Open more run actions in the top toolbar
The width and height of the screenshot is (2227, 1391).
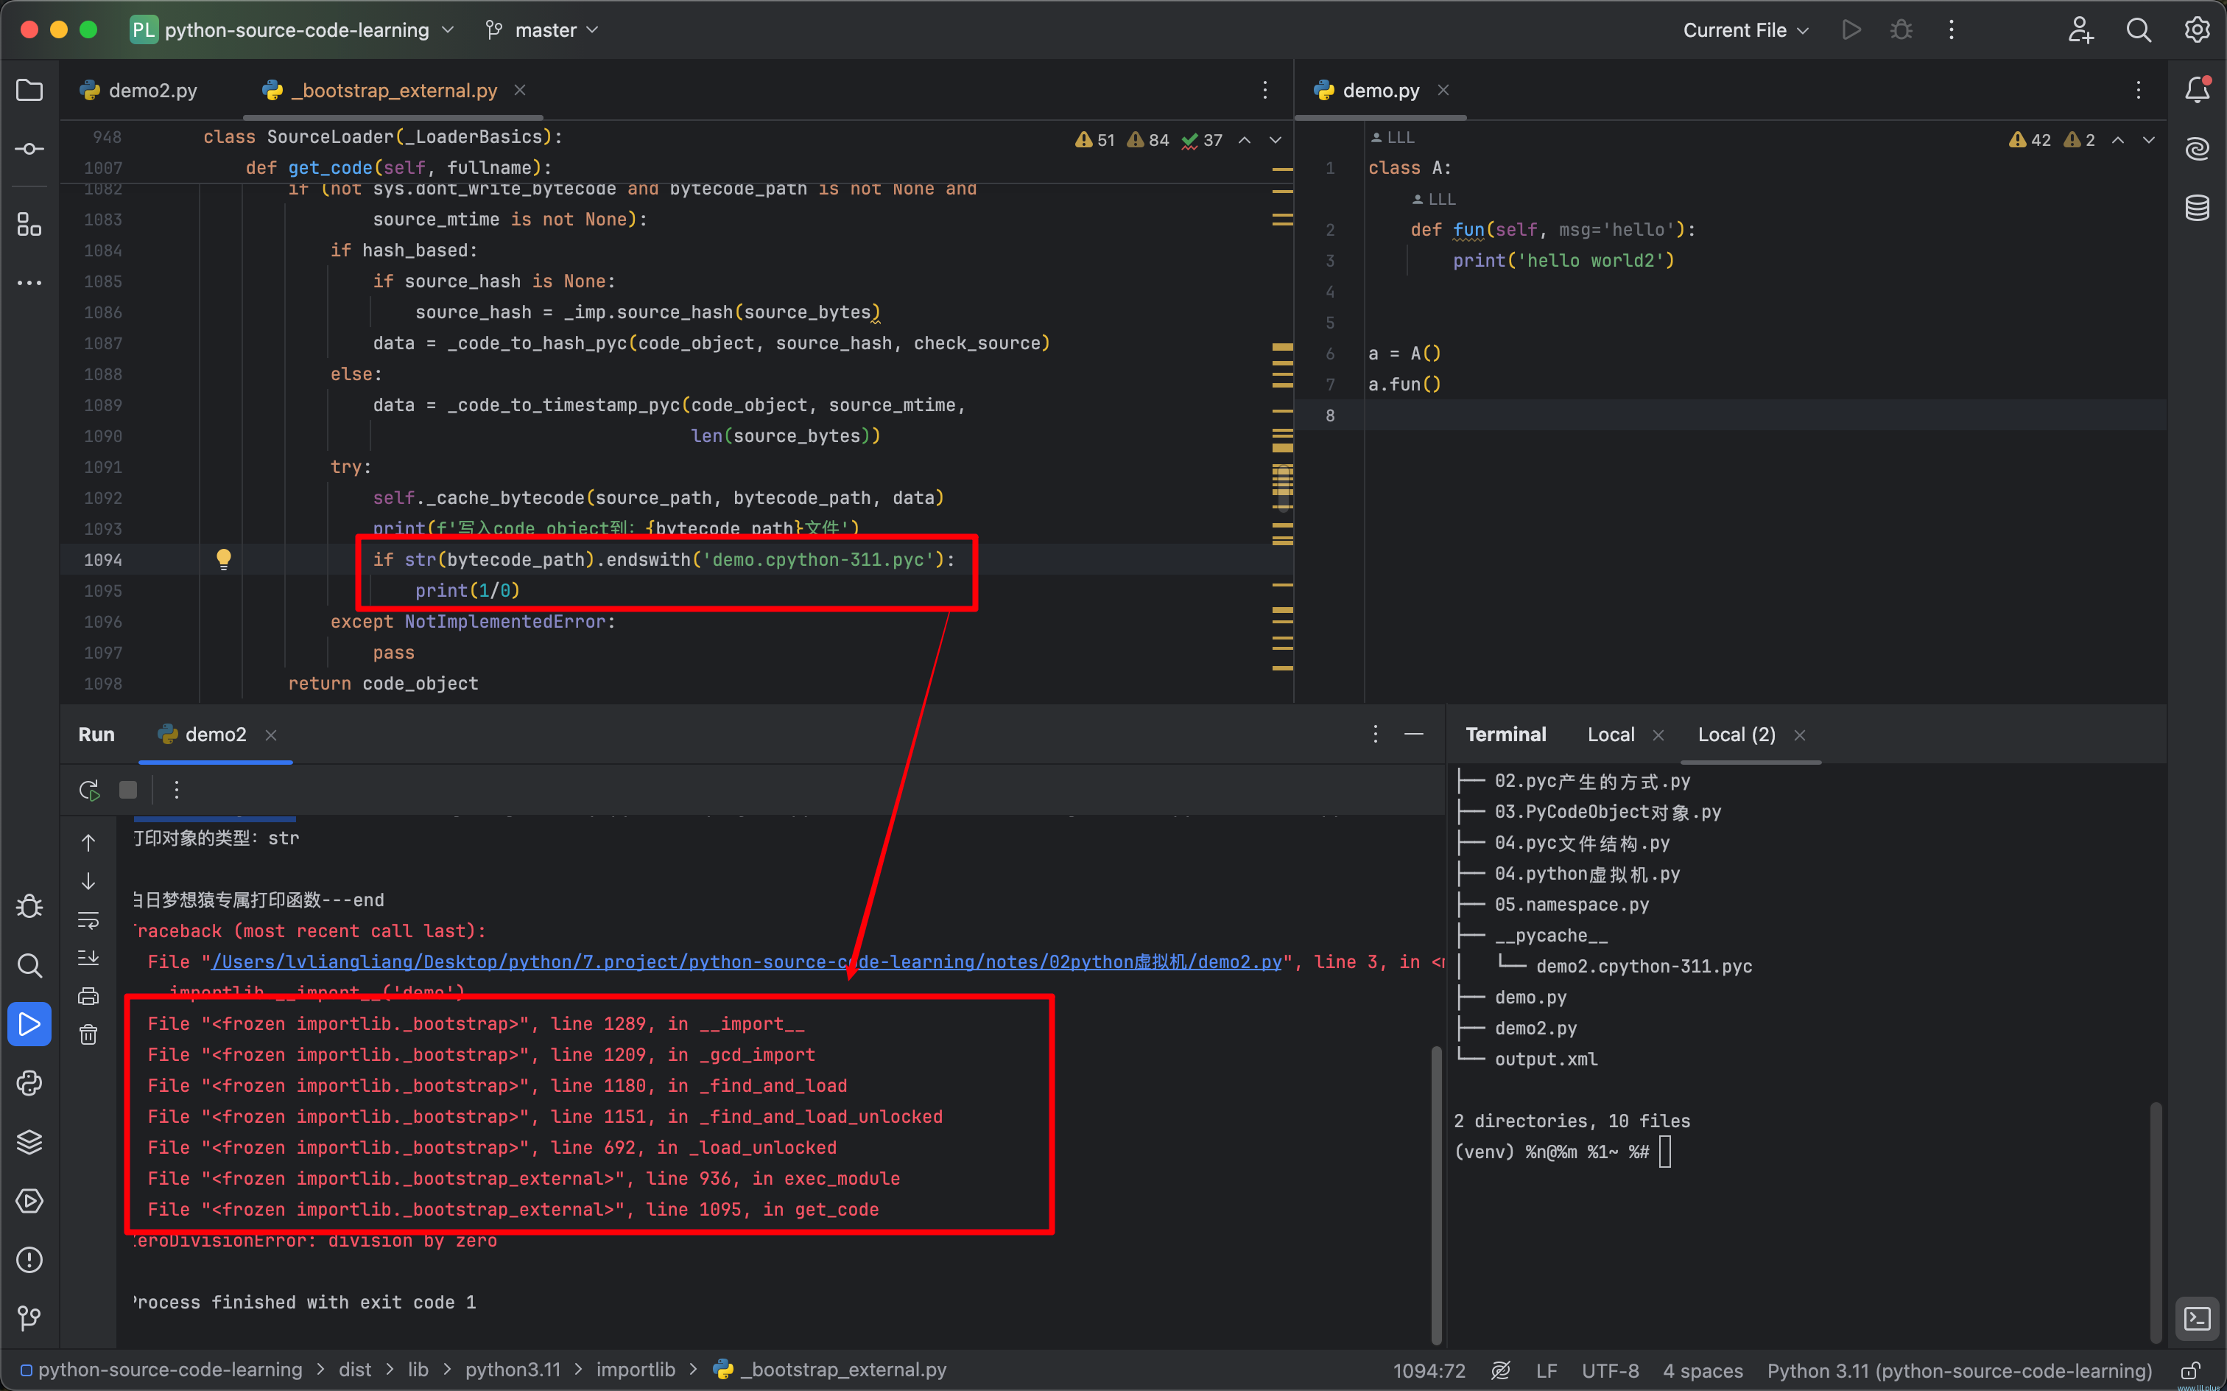1951,29
